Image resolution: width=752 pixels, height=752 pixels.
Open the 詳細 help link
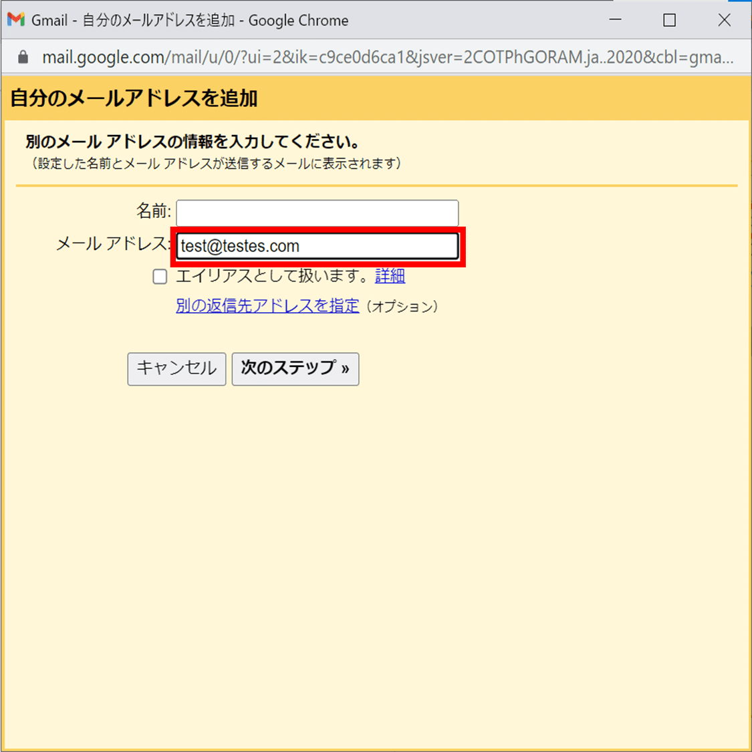coord(390,276)
